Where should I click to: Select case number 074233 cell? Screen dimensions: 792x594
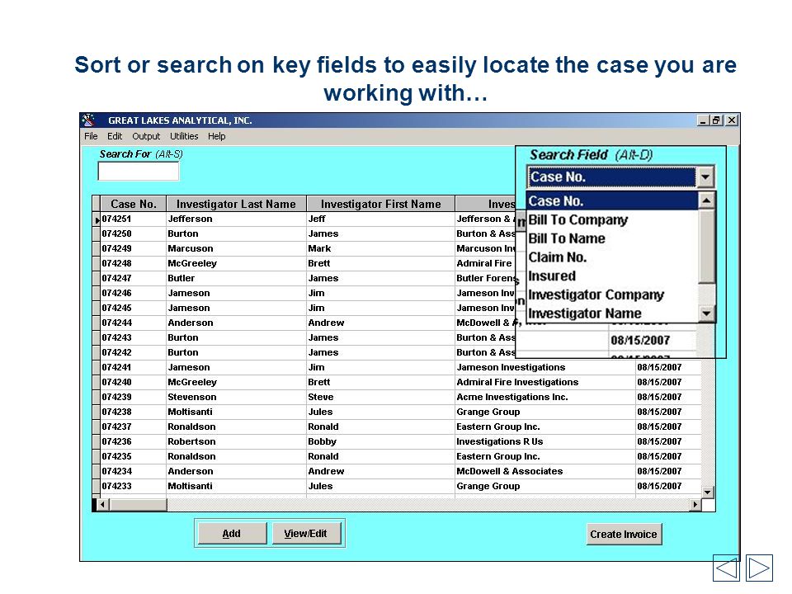134,486
